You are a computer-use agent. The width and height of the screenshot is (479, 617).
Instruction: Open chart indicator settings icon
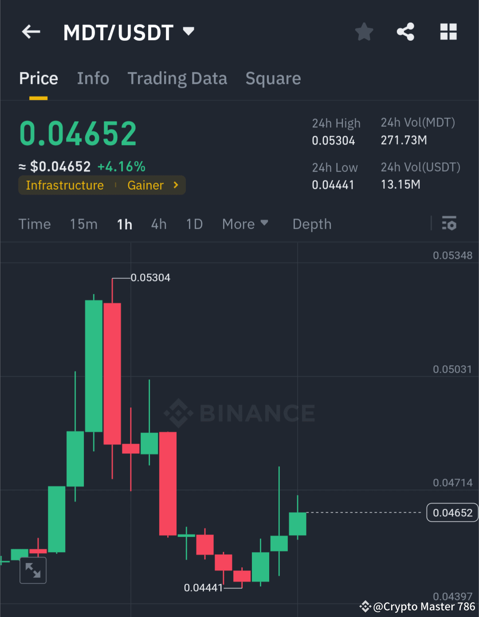[449, 224]
